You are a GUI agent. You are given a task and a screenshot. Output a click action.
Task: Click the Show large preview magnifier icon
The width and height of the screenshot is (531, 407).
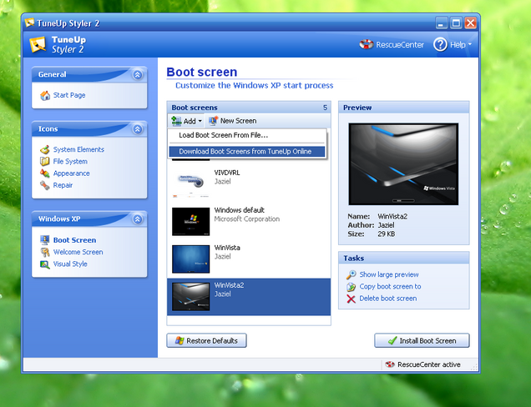351,274
